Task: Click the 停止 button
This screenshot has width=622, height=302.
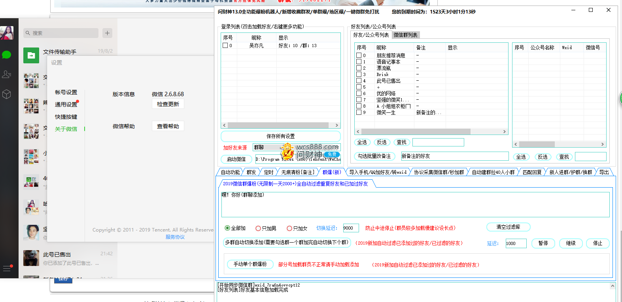Action: click(x=598, y=243)
